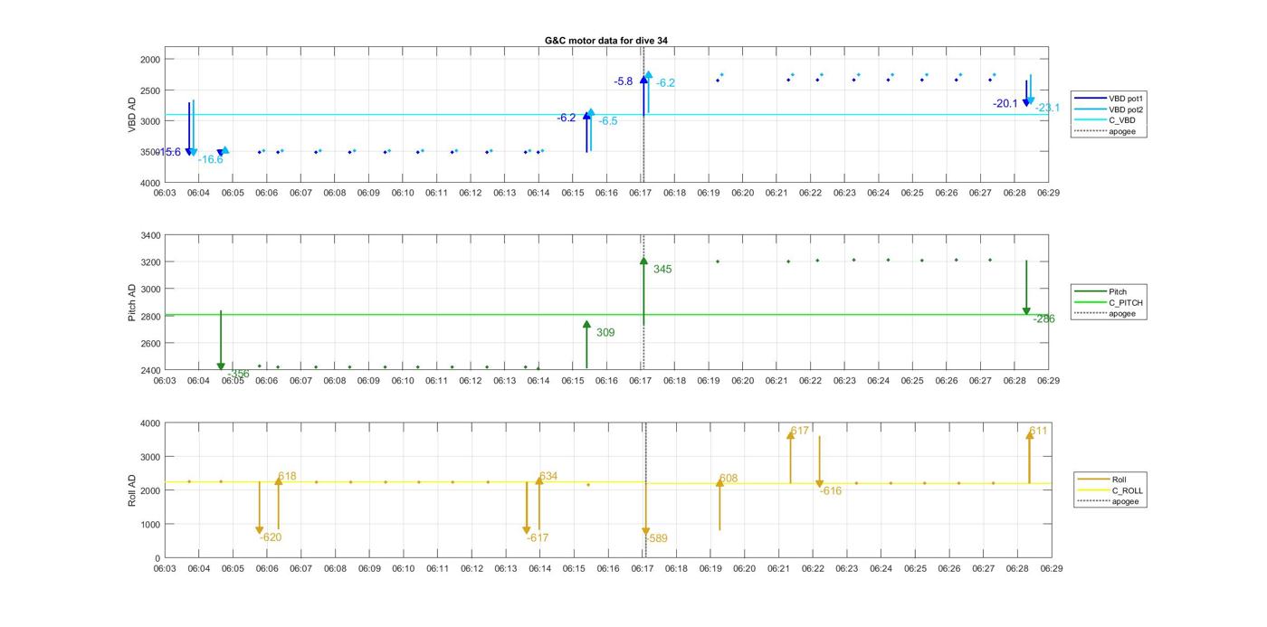Click the '3500' tick on VBD axis
The image size is (1267, 627).
pyautogui.click(x=150, y=152)
